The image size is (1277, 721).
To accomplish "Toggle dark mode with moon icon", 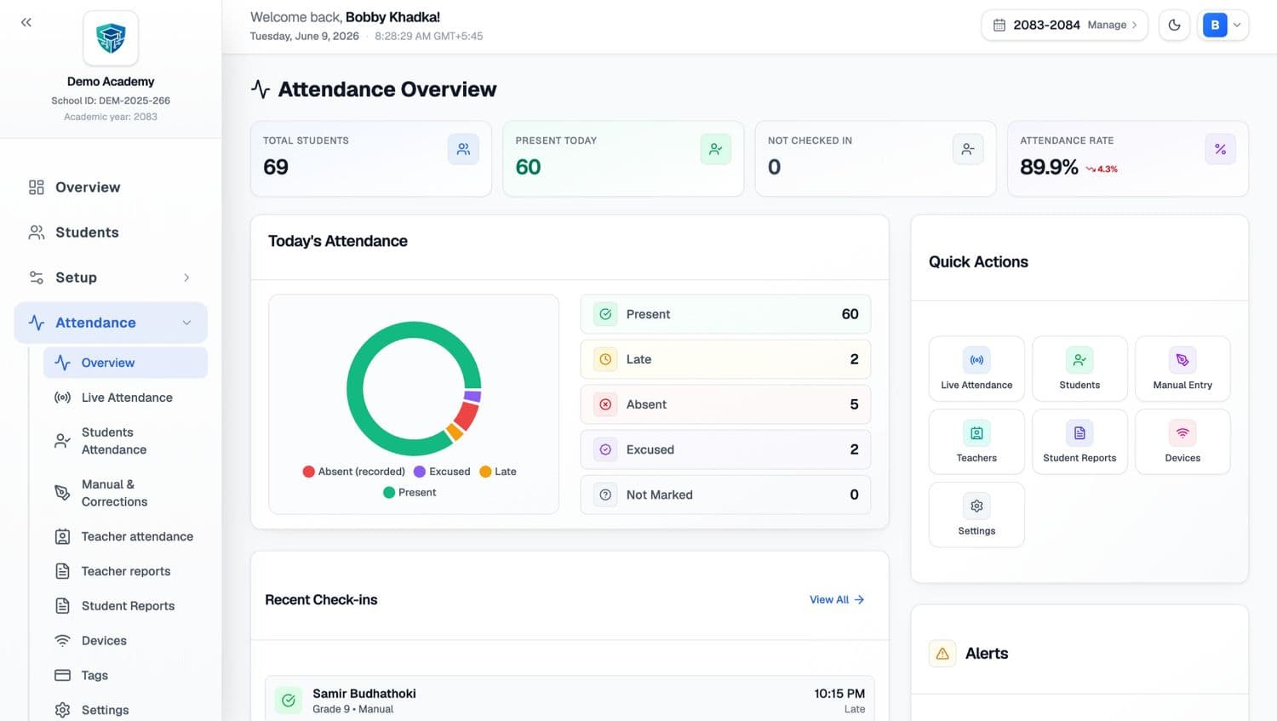I will click(1174, 25).
